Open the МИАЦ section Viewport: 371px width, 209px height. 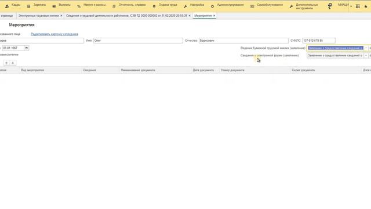pyautogui.click(x=343, y=5)
